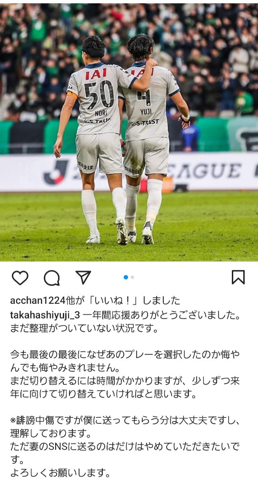Click the paragraph starting 今も最後の最後に
The width and height of the screenshot is (258, 487).
(x=125, y=360)
